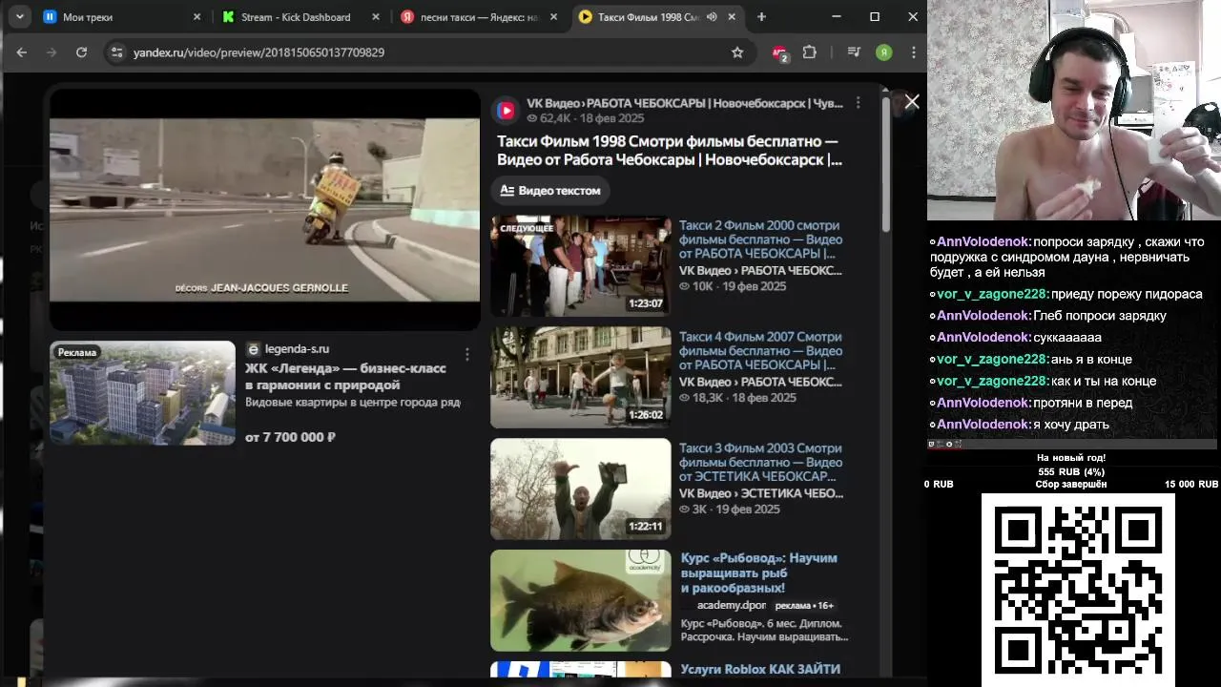The width and height of the screenshot is (1221, 687).
Task: Open Услуги Roblox КАК ЗАЙТИ link
Action: (x=760, y=669)
